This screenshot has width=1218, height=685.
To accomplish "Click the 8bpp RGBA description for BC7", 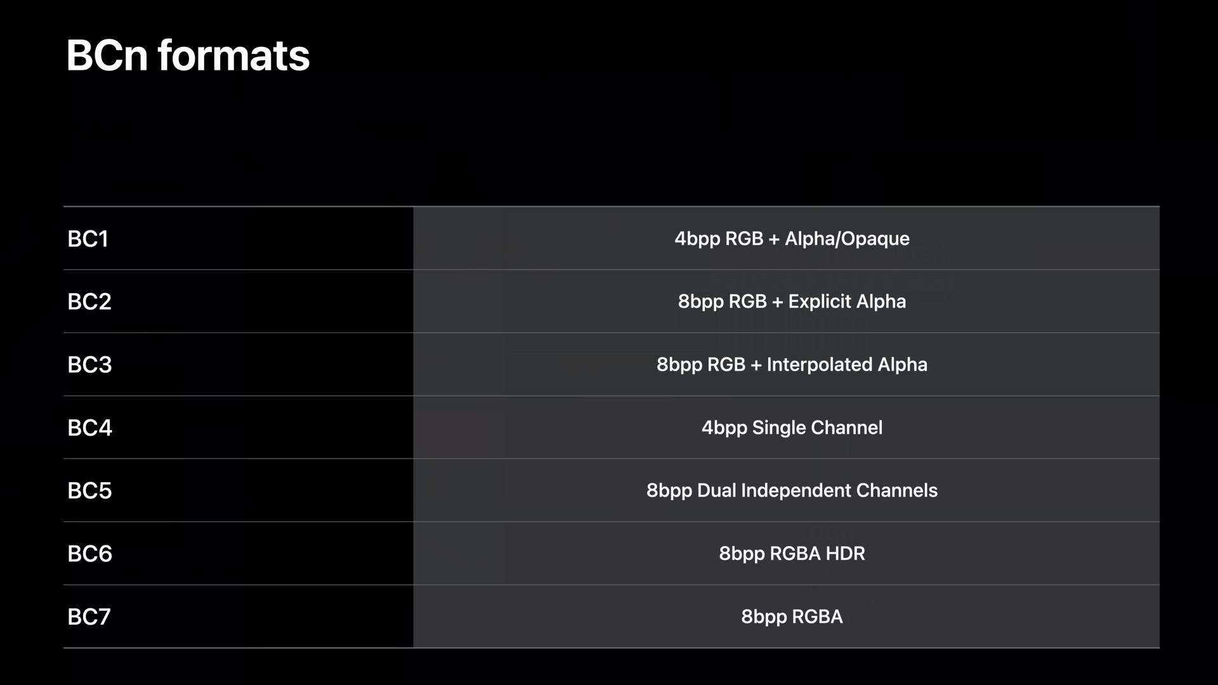I will (x=792, y=616).
